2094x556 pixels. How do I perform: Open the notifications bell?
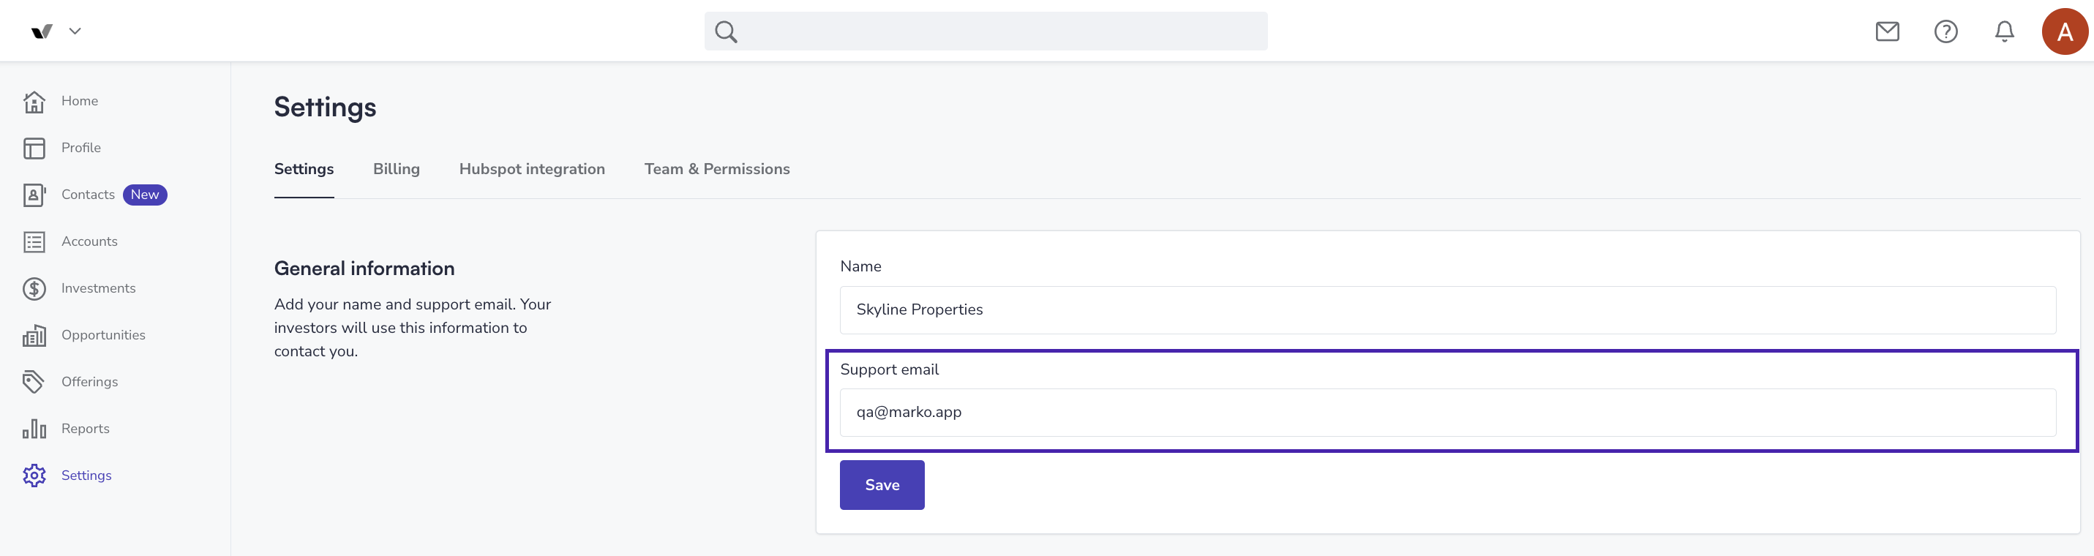(2004, 31)
